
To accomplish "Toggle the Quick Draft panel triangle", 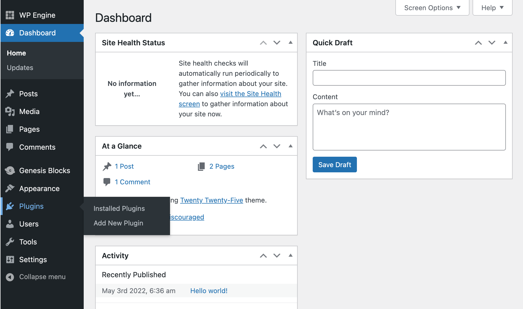I will click(505, 43).
